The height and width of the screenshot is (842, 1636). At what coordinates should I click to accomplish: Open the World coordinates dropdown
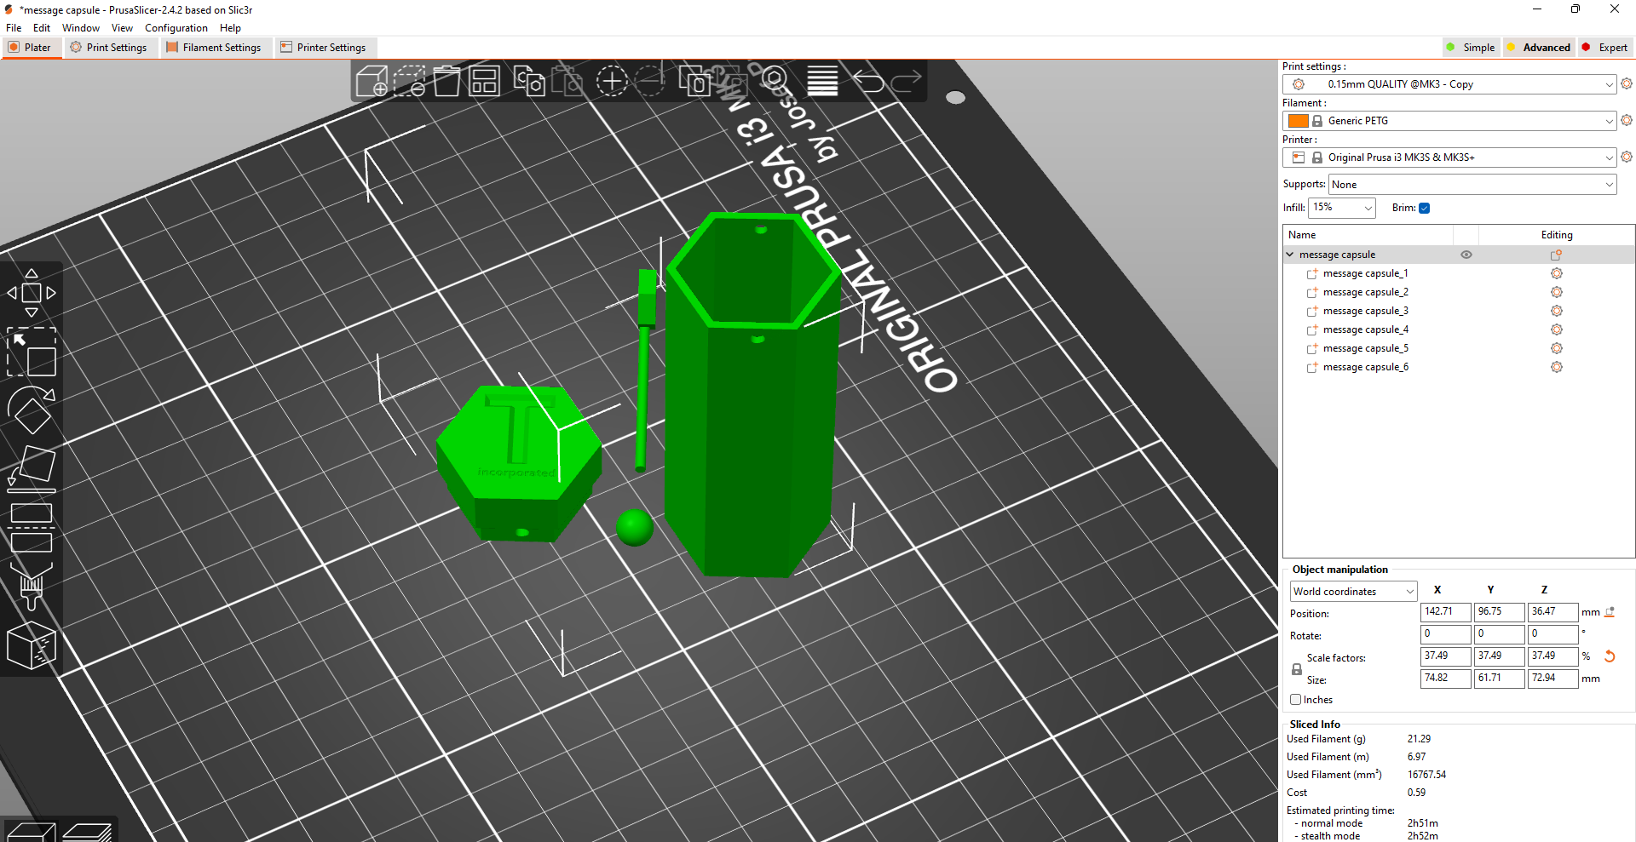(x=1353, y=592)
